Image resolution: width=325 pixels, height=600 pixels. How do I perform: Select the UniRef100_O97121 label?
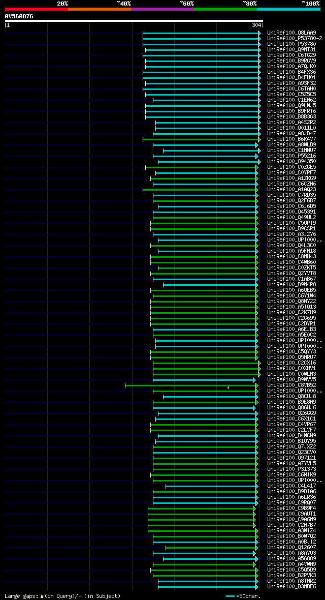click(291, 458)
